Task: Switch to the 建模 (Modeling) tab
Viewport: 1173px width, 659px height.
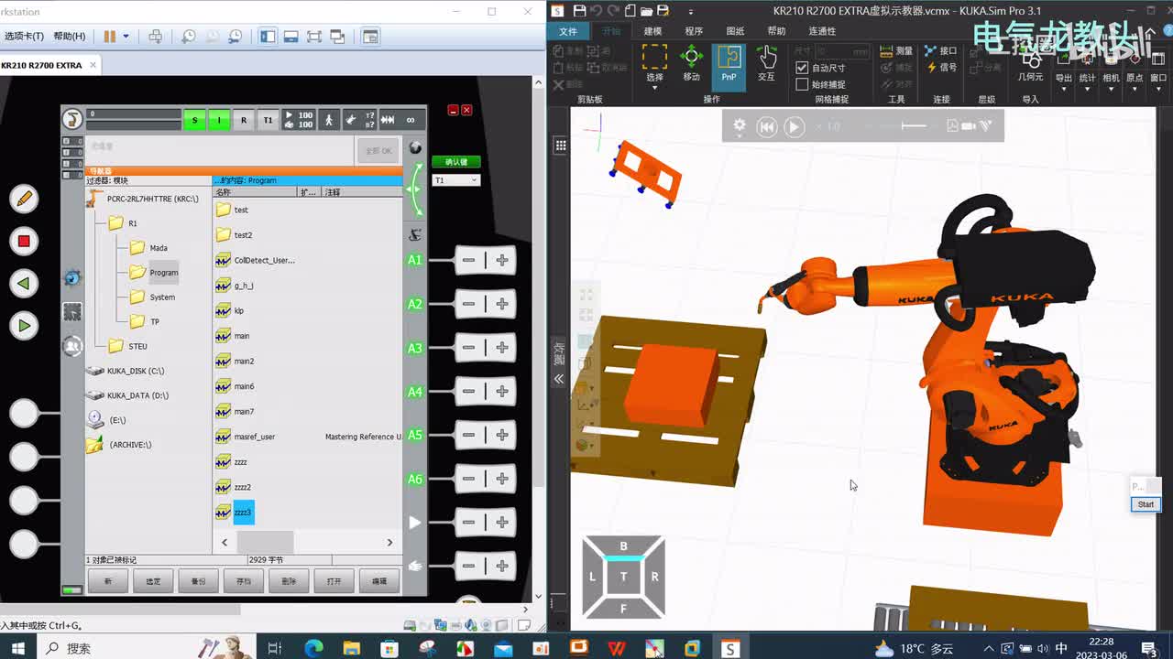Action: pos(652,31)
